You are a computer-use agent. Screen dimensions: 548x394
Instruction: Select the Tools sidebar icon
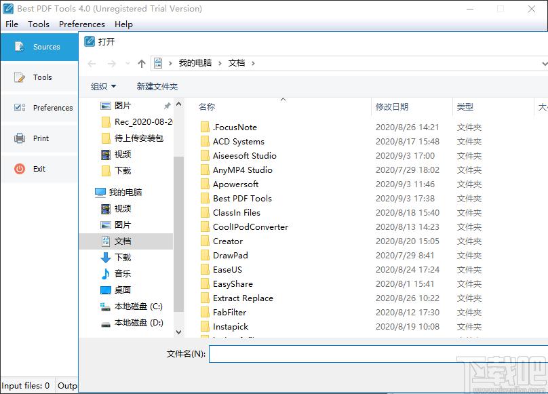click(x=20, y=77)
